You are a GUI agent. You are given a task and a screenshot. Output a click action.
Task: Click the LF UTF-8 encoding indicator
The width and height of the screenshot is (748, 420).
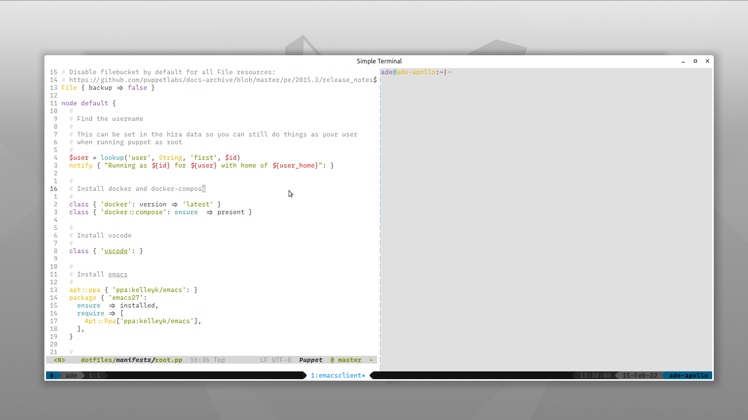276,360
